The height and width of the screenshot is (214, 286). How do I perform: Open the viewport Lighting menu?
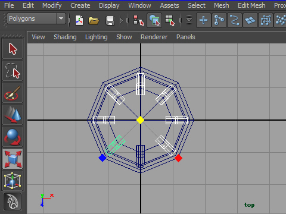[x=97, y=37]
